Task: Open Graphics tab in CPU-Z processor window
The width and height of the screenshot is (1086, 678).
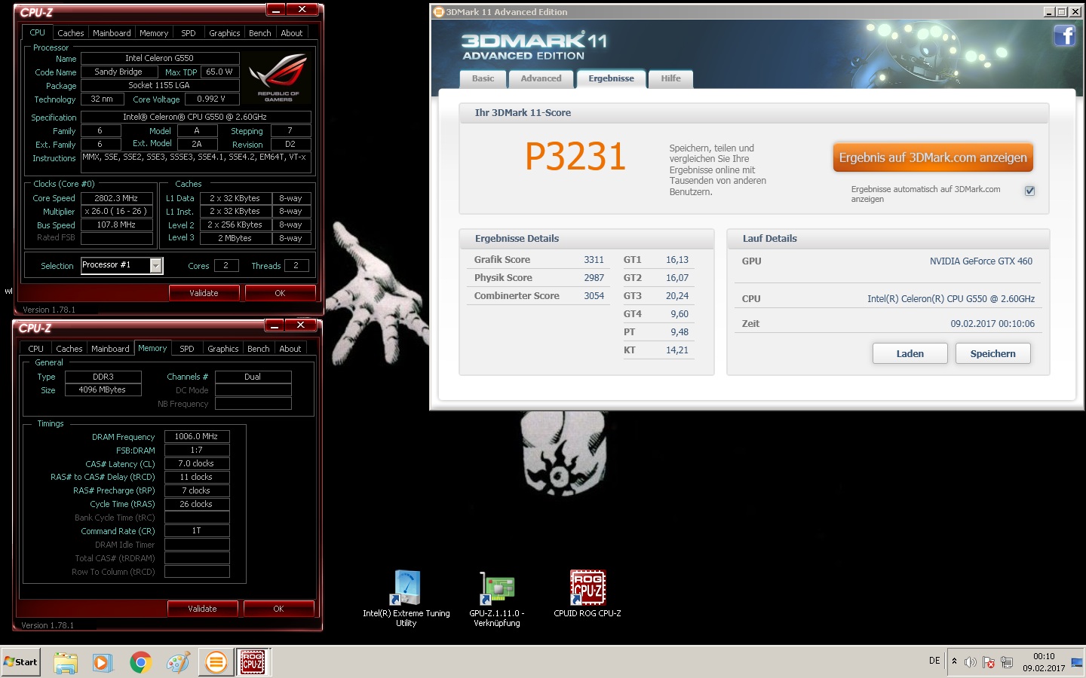Action: [x=224, y=33]
